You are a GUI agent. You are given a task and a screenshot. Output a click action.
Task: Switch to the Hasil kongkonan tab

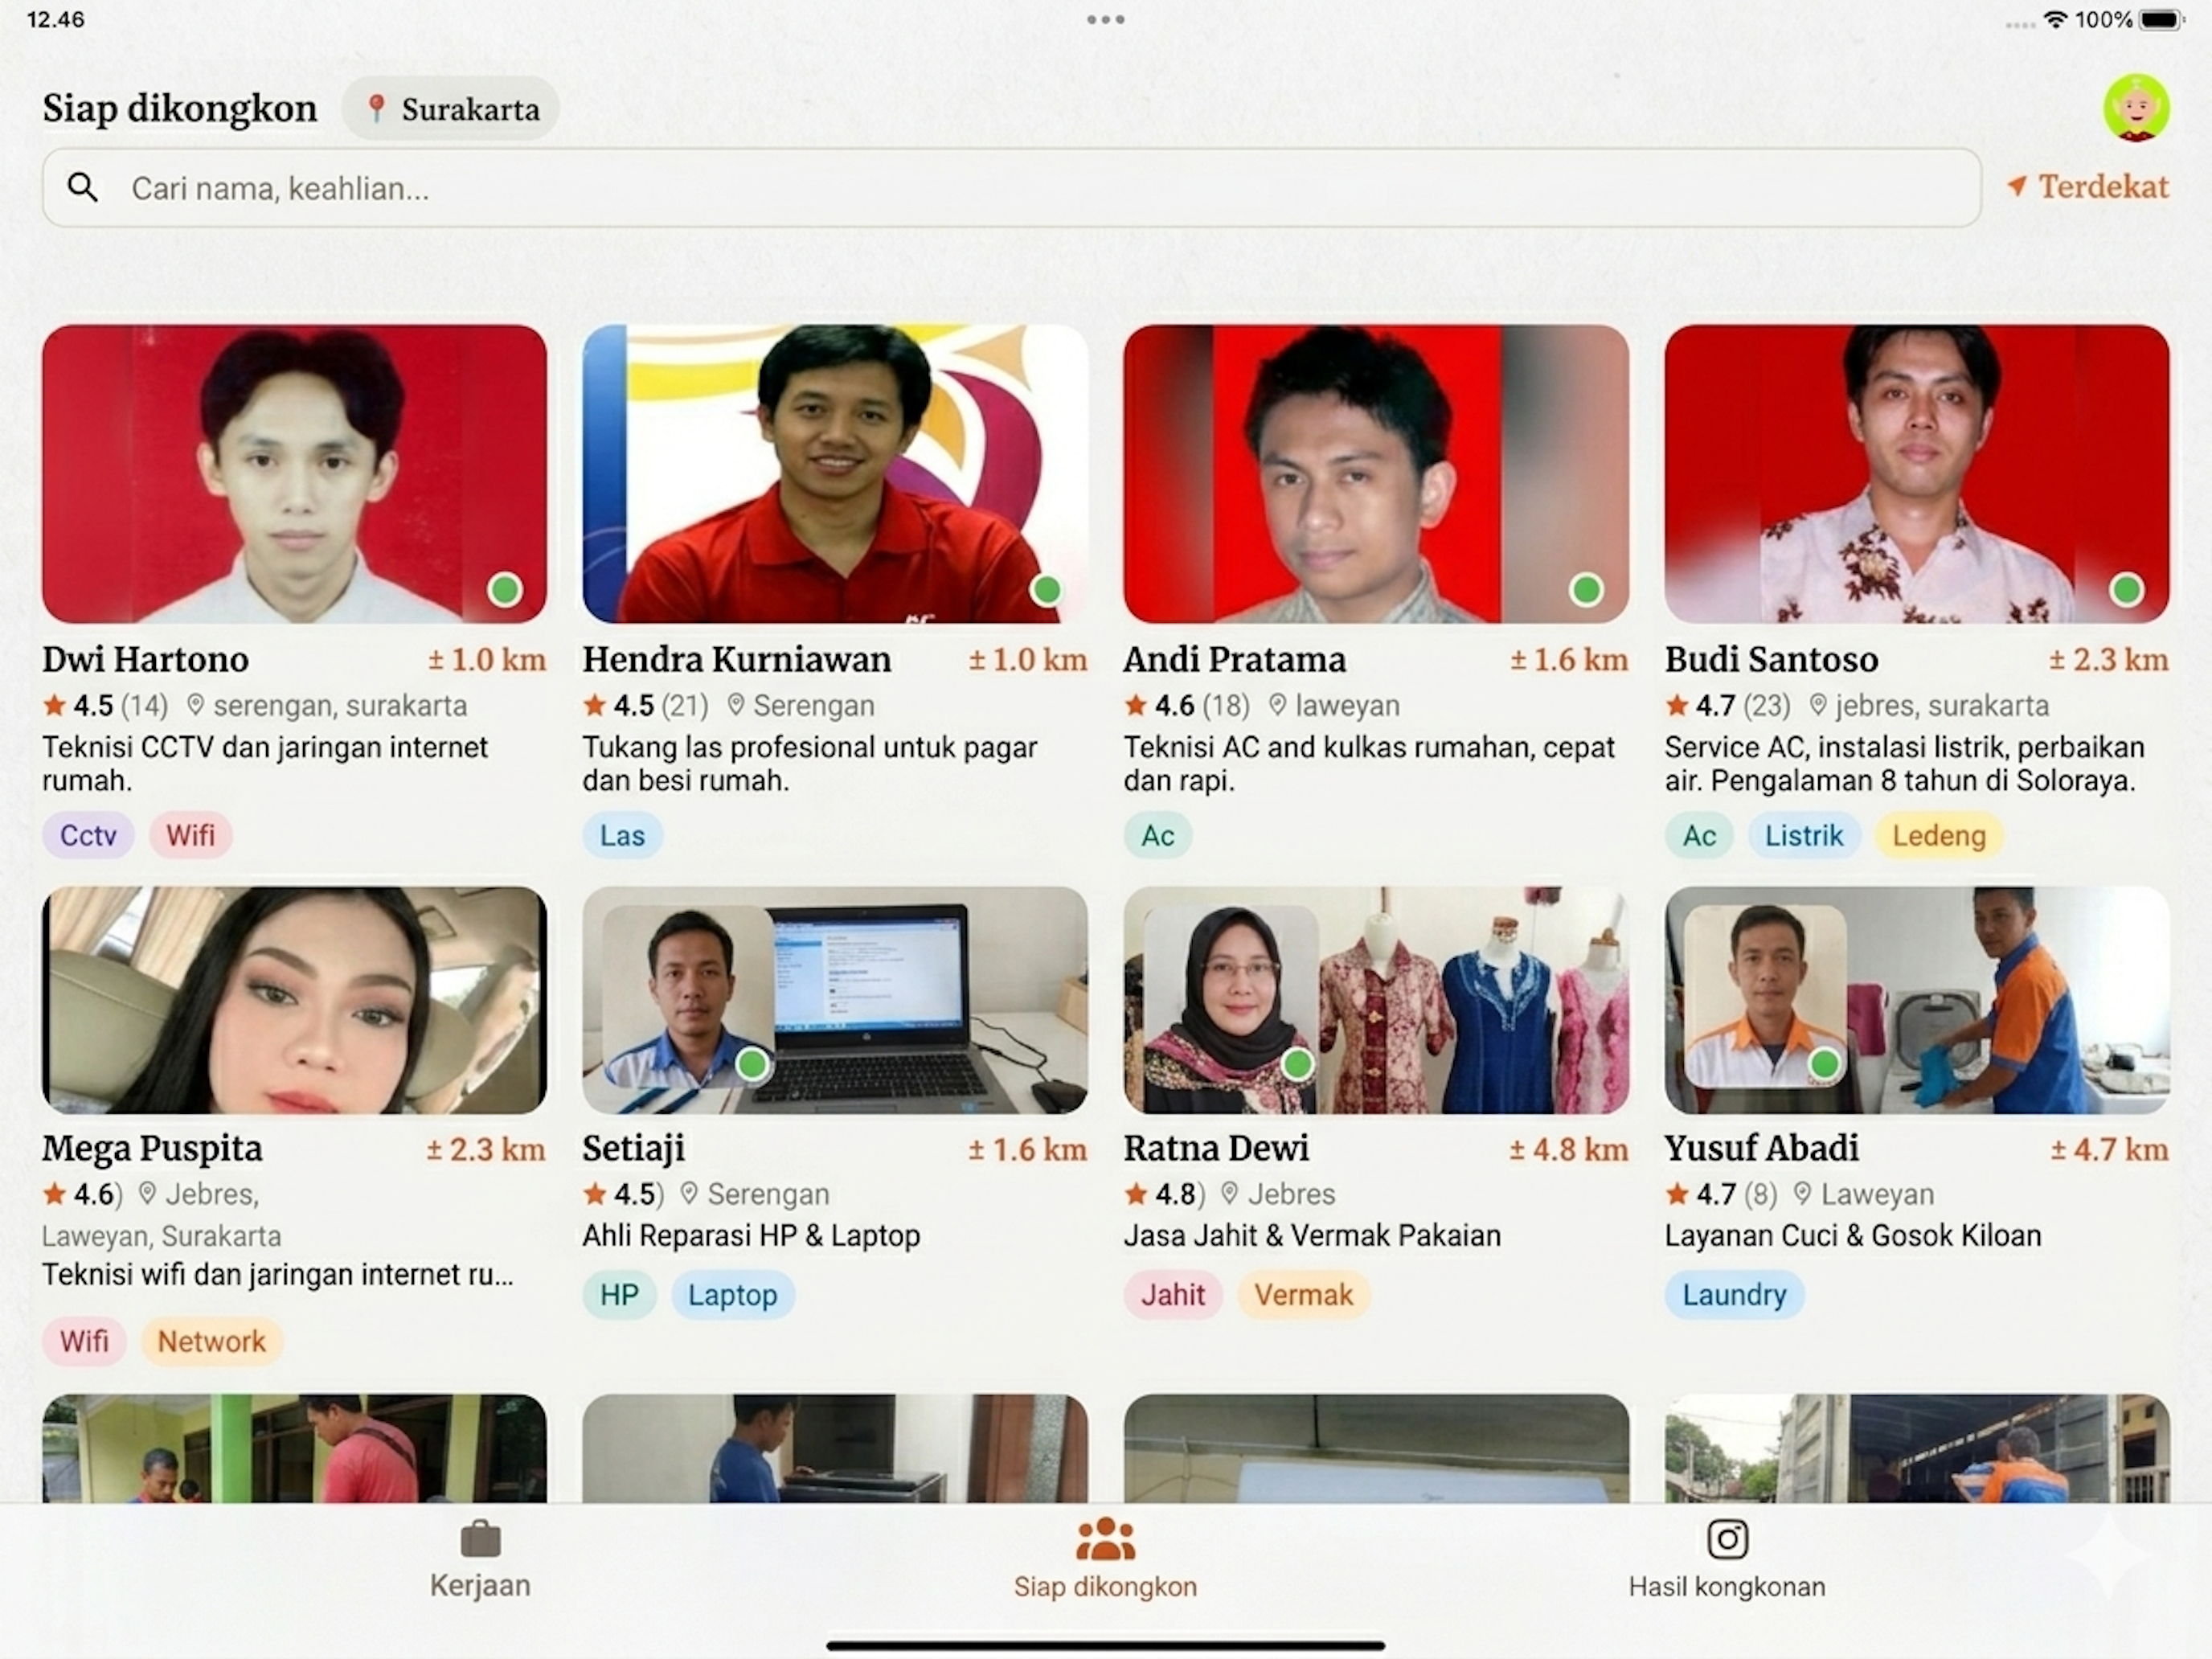tap(1727, 1560)
